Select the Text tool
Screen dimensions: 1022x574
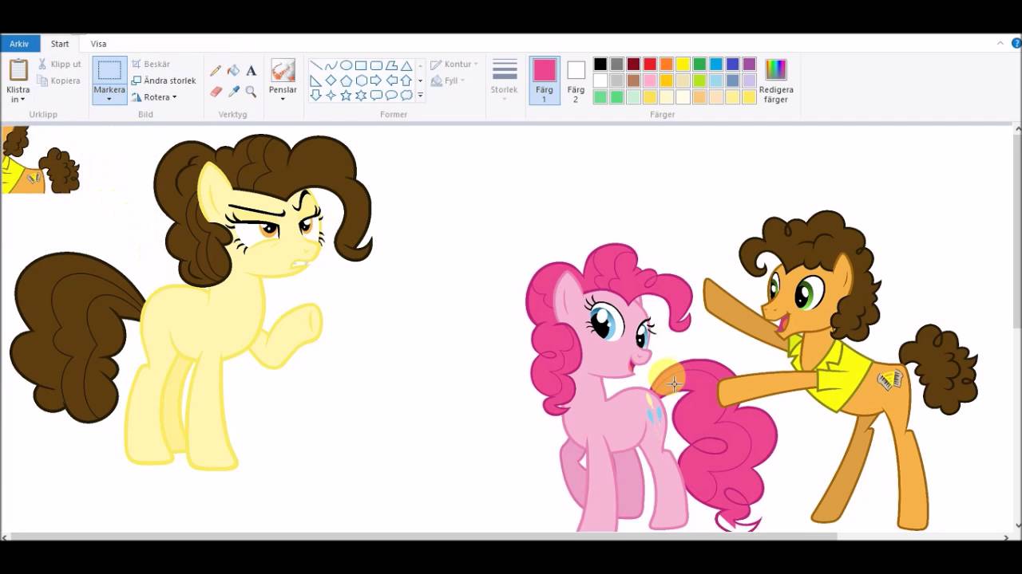tap(251, 71)
